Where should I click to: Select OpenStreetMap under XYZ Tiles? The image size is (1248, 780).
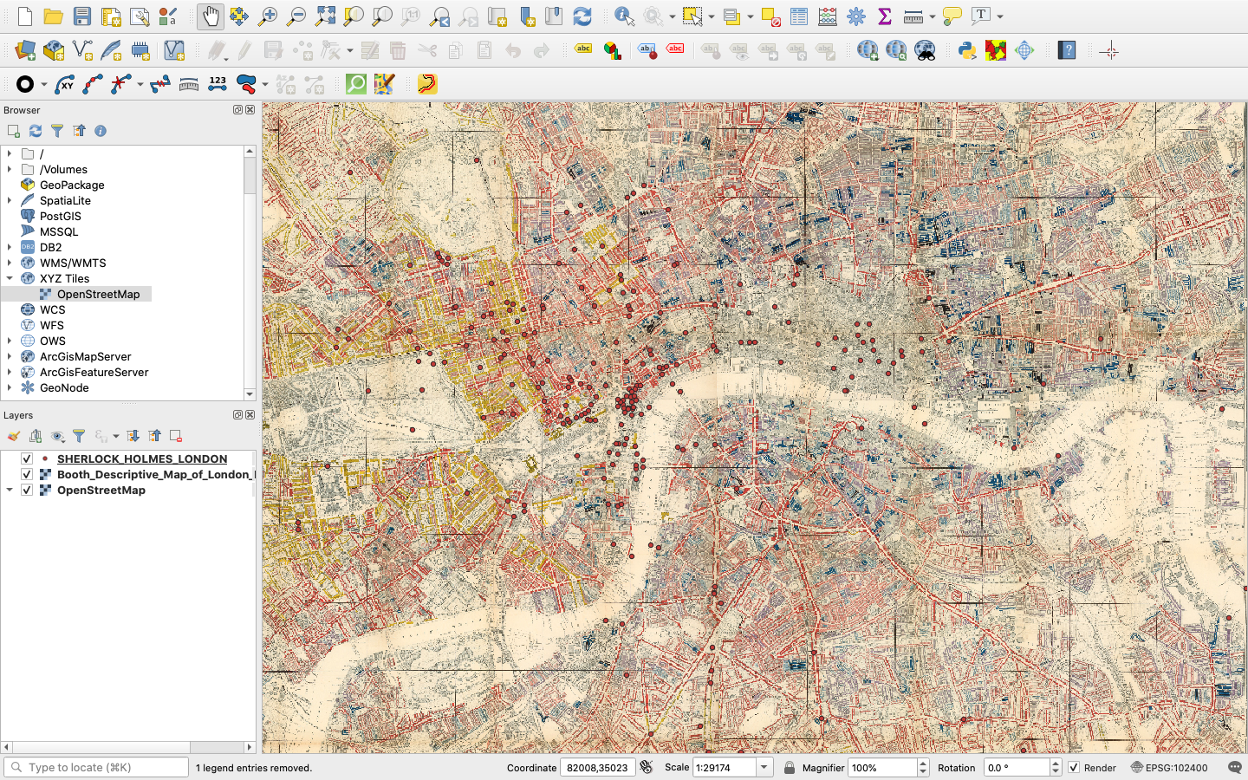[x=98, y=294]
